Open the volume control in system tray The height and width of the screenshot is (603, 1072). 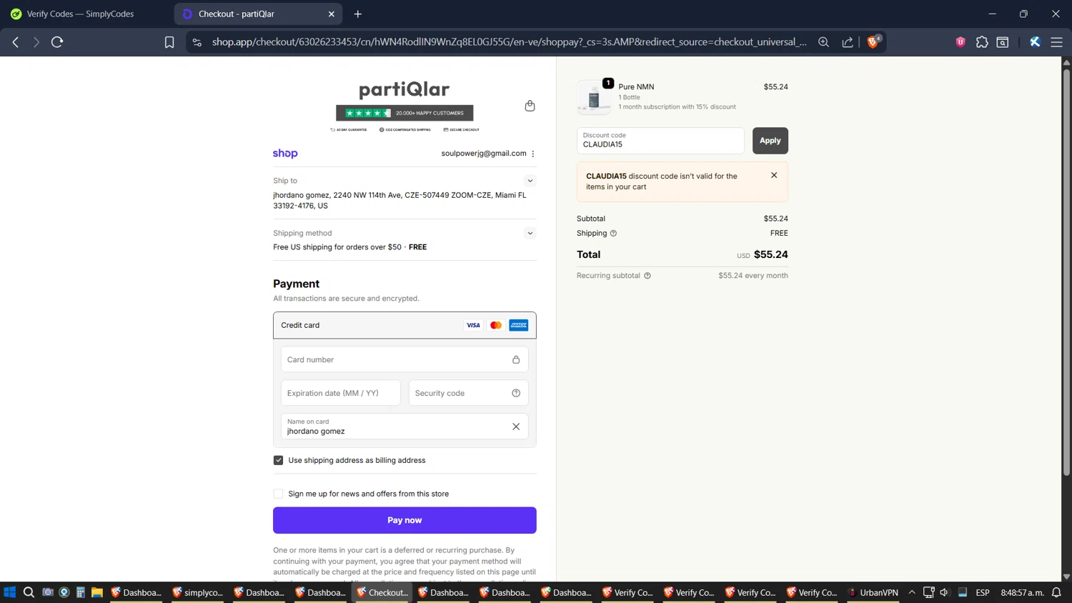point(945,592)
